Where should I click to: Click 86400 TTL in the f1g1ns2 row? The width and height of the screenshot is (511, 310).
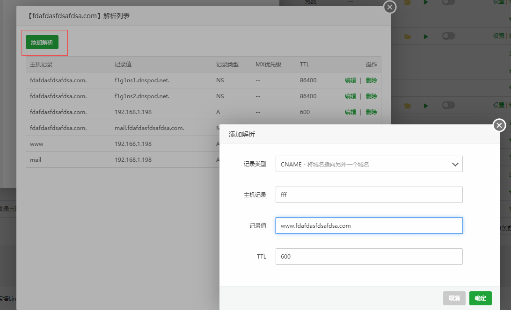pyautogui.click(x=308, y=96)
